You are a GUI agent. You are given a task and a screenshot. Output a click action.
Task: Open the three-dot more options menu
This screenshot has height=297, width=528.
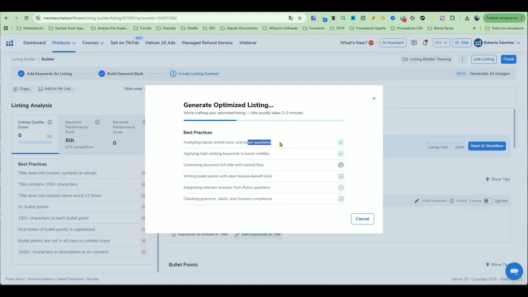point(462,59)
